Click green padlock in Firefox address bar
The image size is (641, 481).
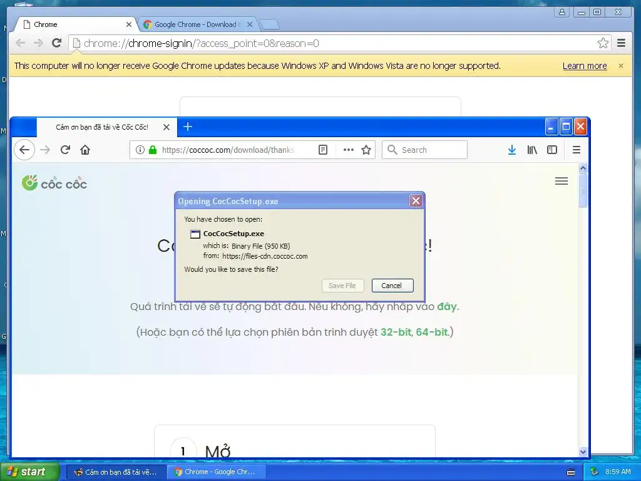153,150
